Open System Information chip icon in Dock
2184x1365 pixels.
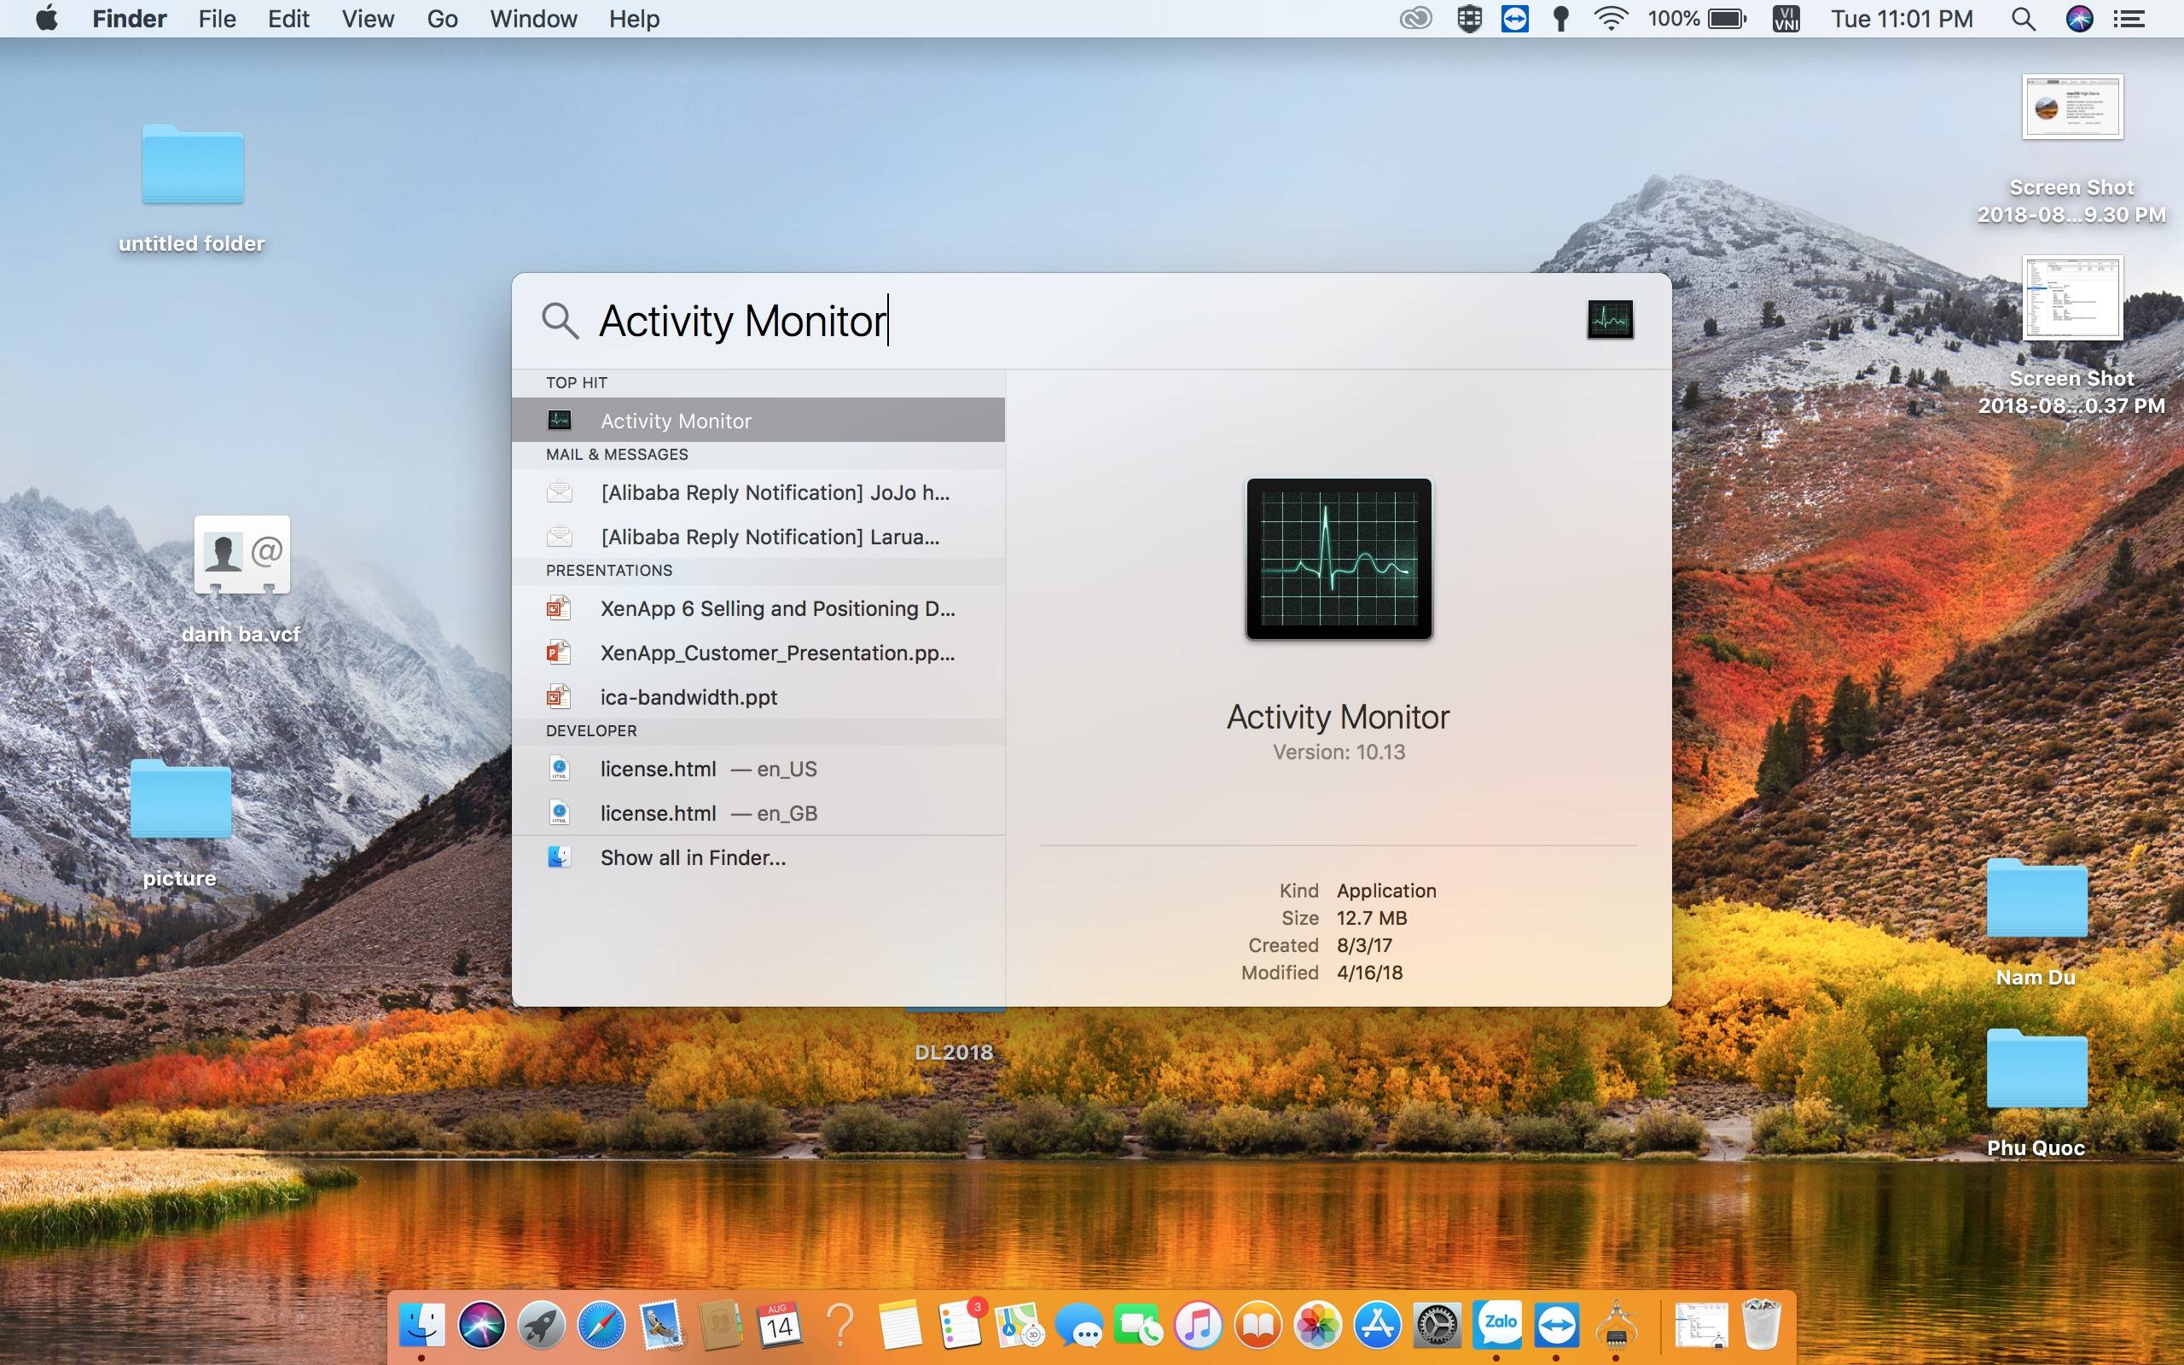click(1617, 1324)
